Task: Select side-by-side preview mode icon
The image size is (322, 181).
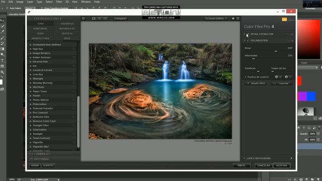Action: tap(105, 19)
